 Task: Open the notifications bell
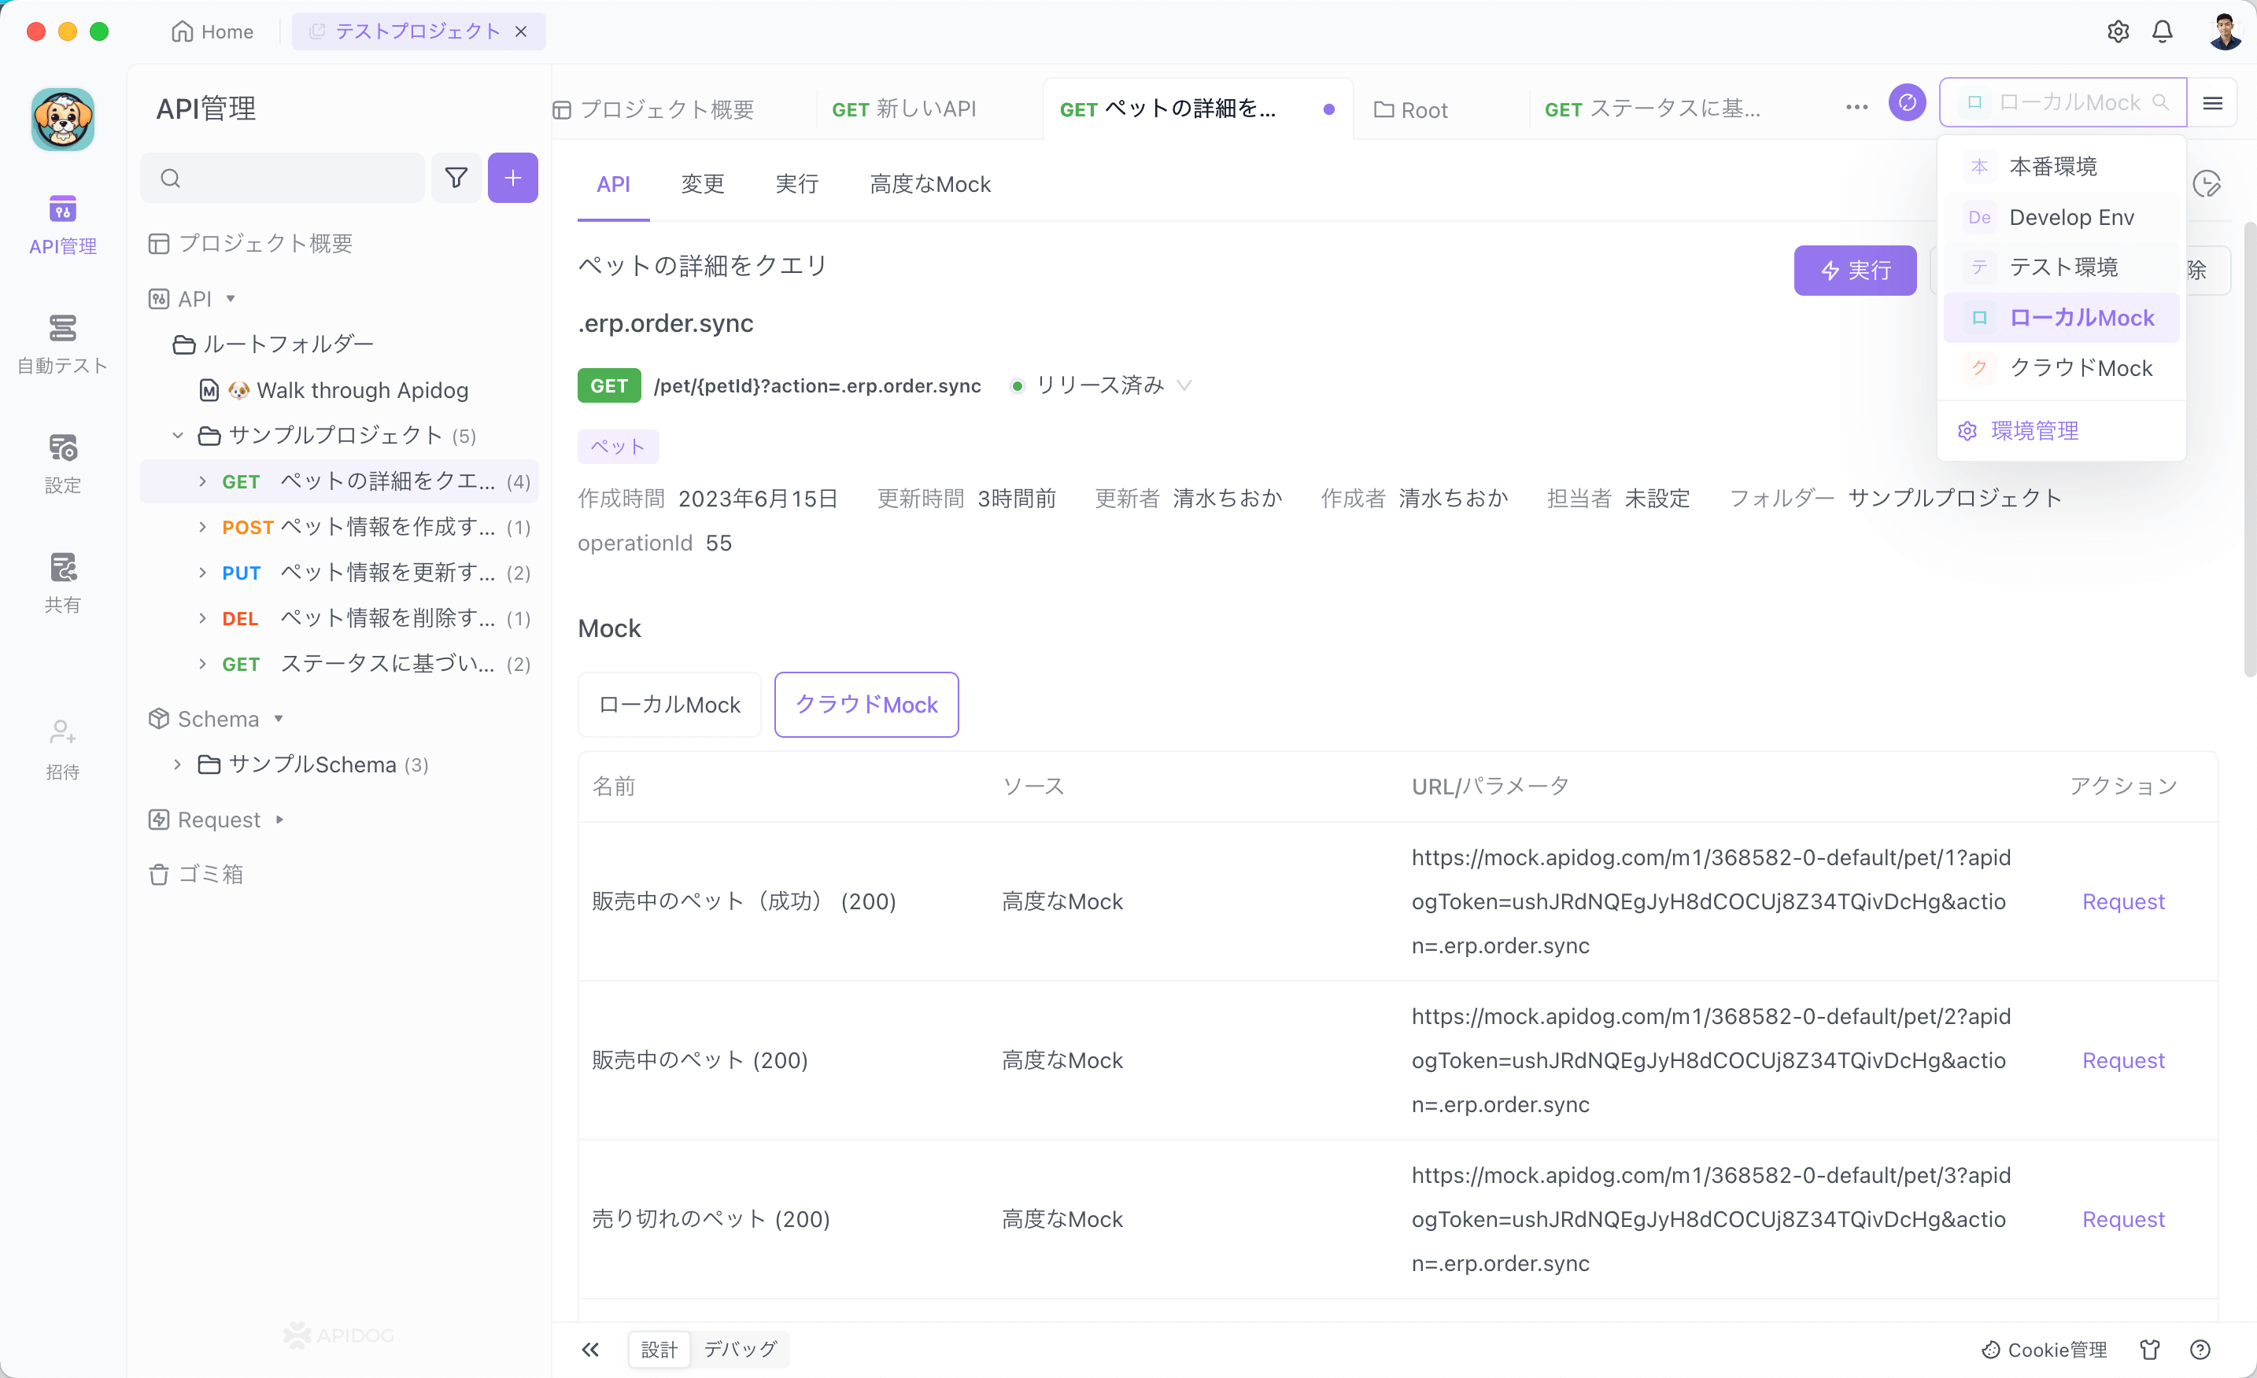pyautogui.click(x=2163, y=31)
